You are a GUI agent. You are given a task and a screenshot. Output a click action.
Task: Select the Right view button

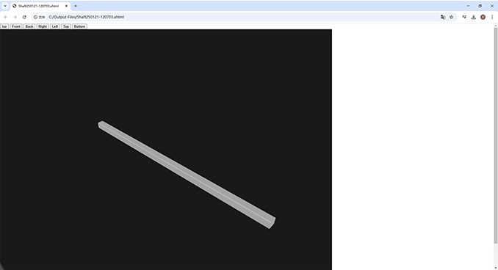[43, 26]
